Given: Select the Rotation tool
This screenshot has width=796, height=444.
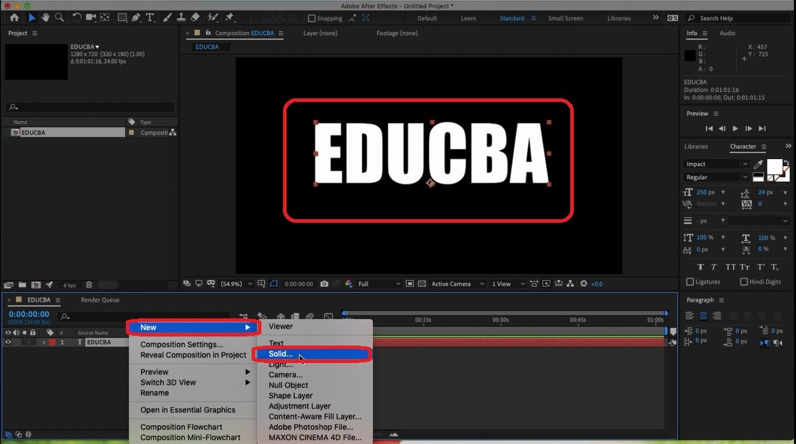Looking at the screenshot, I should pyautogui.click(x=77, y=17).
